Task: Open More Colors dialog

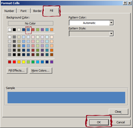Action: (x=41, y=71)
